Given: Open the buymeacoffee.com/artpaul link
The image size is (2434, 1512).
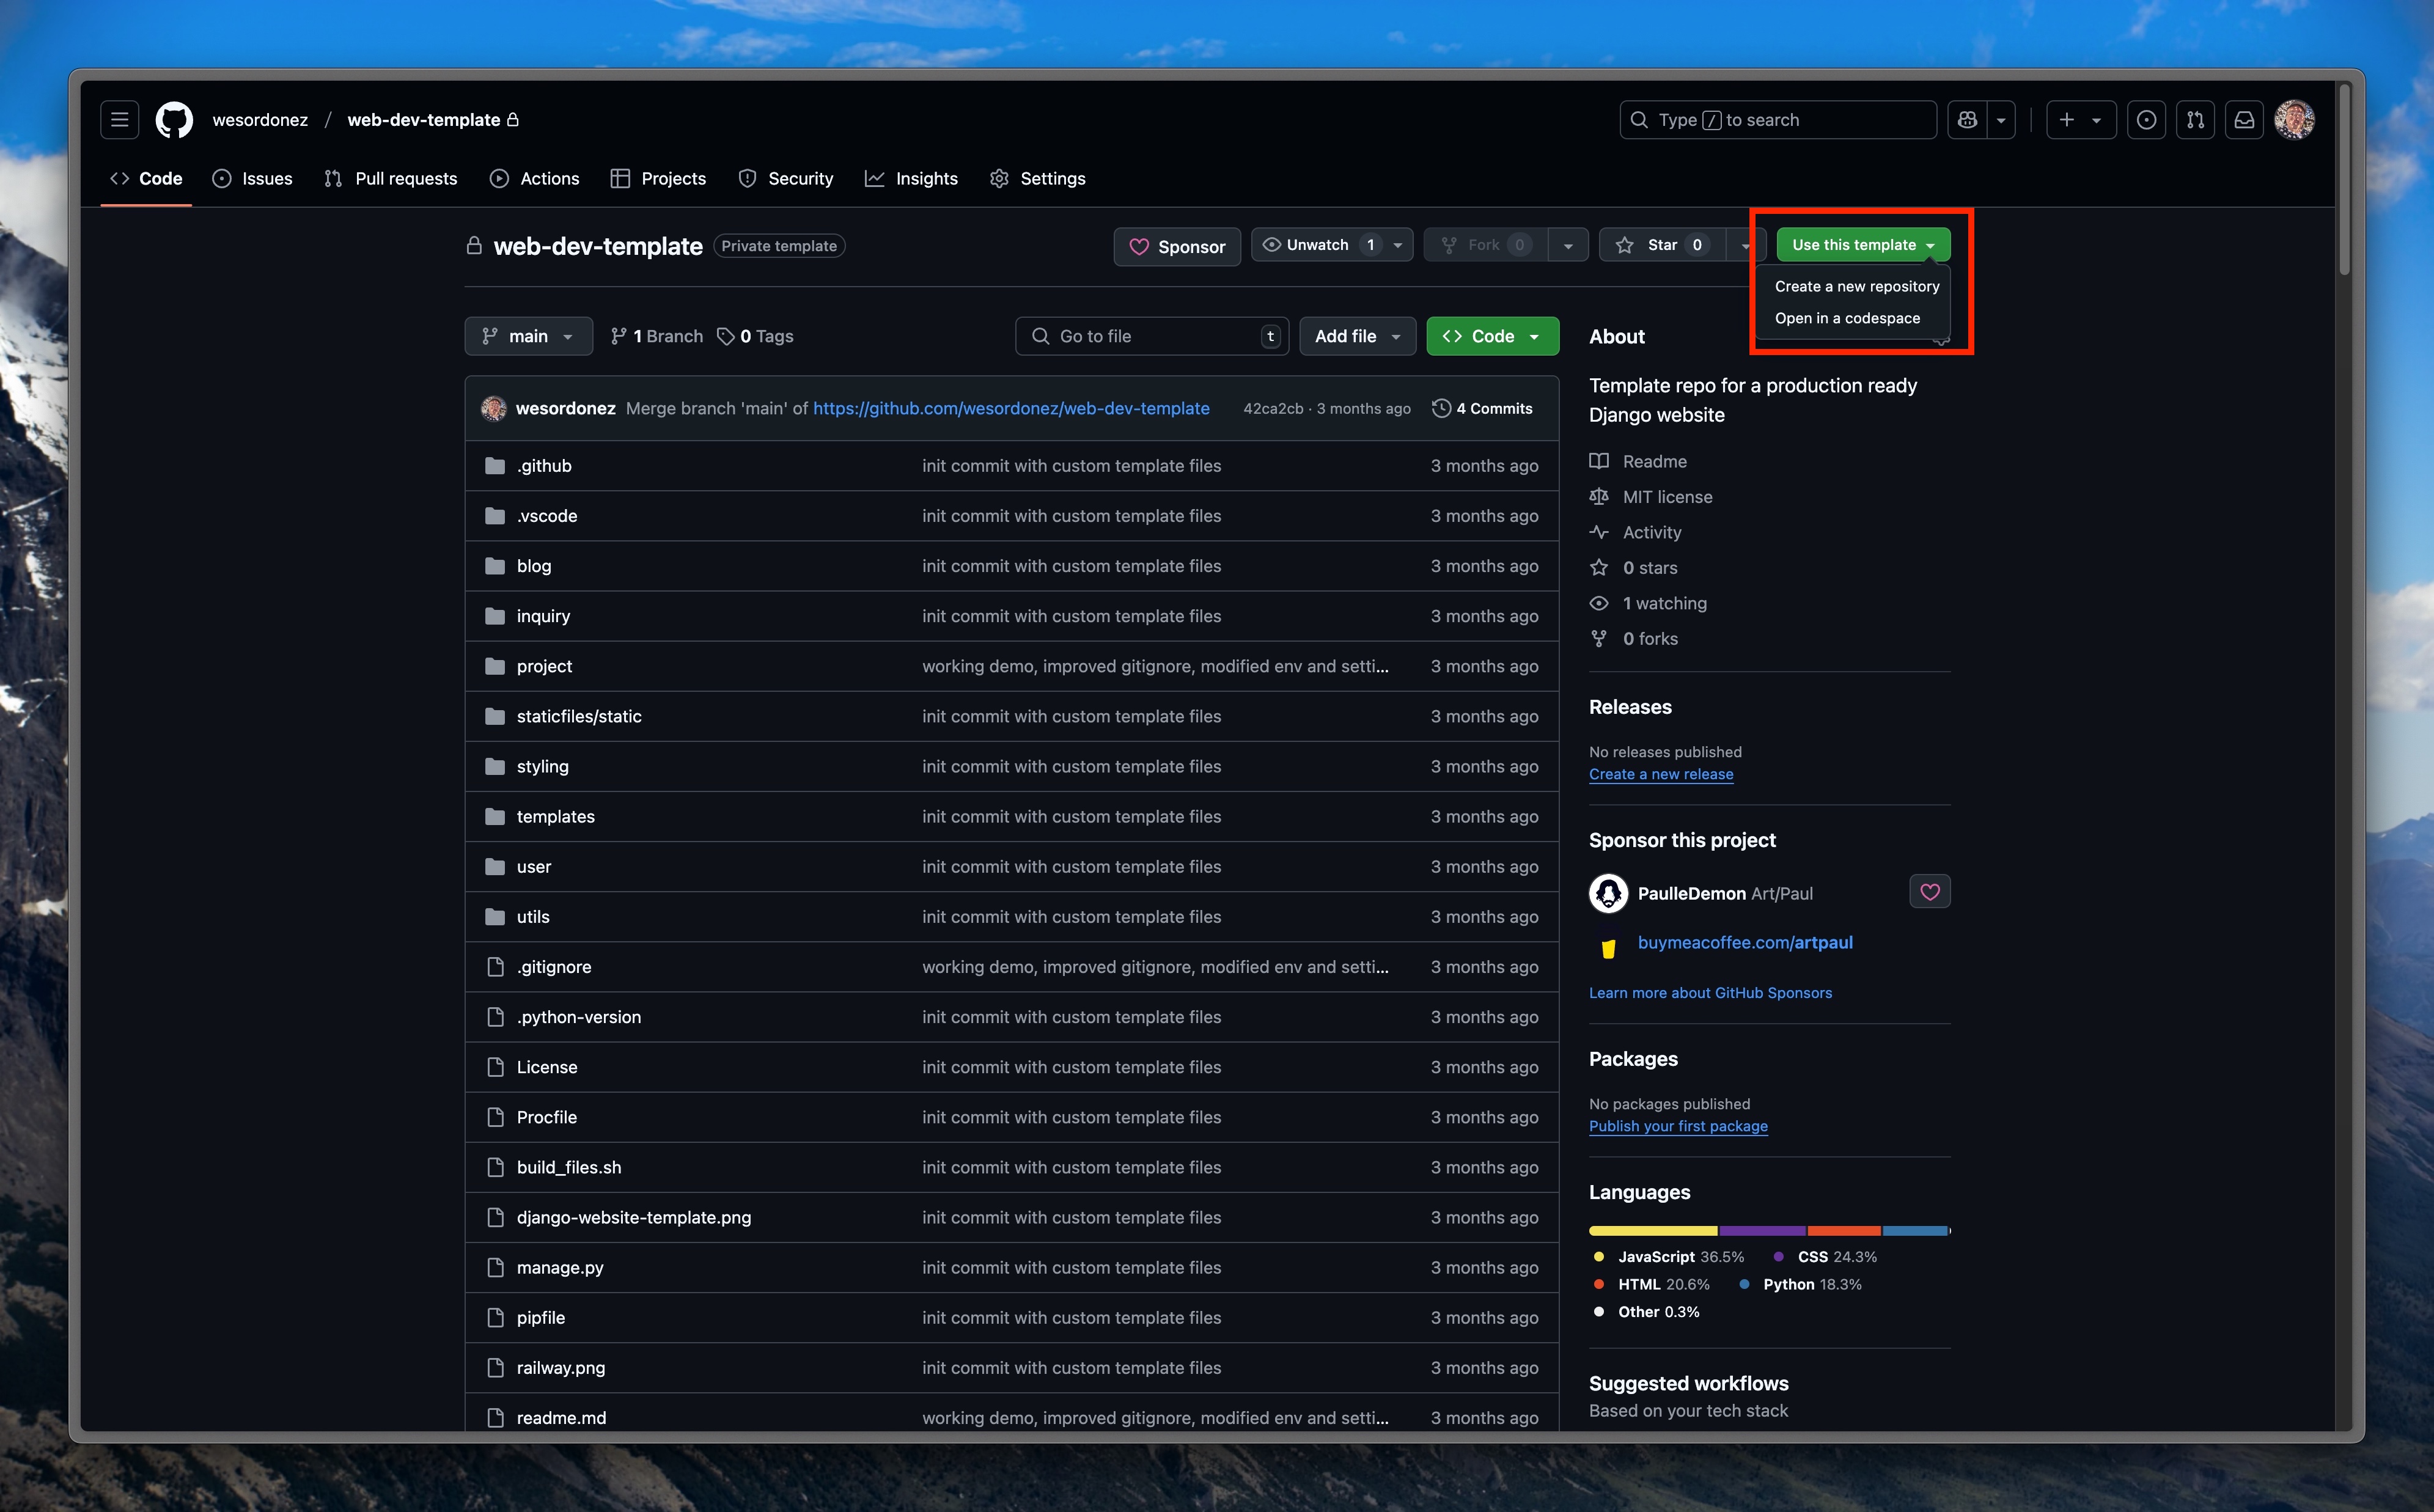Looking at the screenshot, I should [x=1744, y=942].
